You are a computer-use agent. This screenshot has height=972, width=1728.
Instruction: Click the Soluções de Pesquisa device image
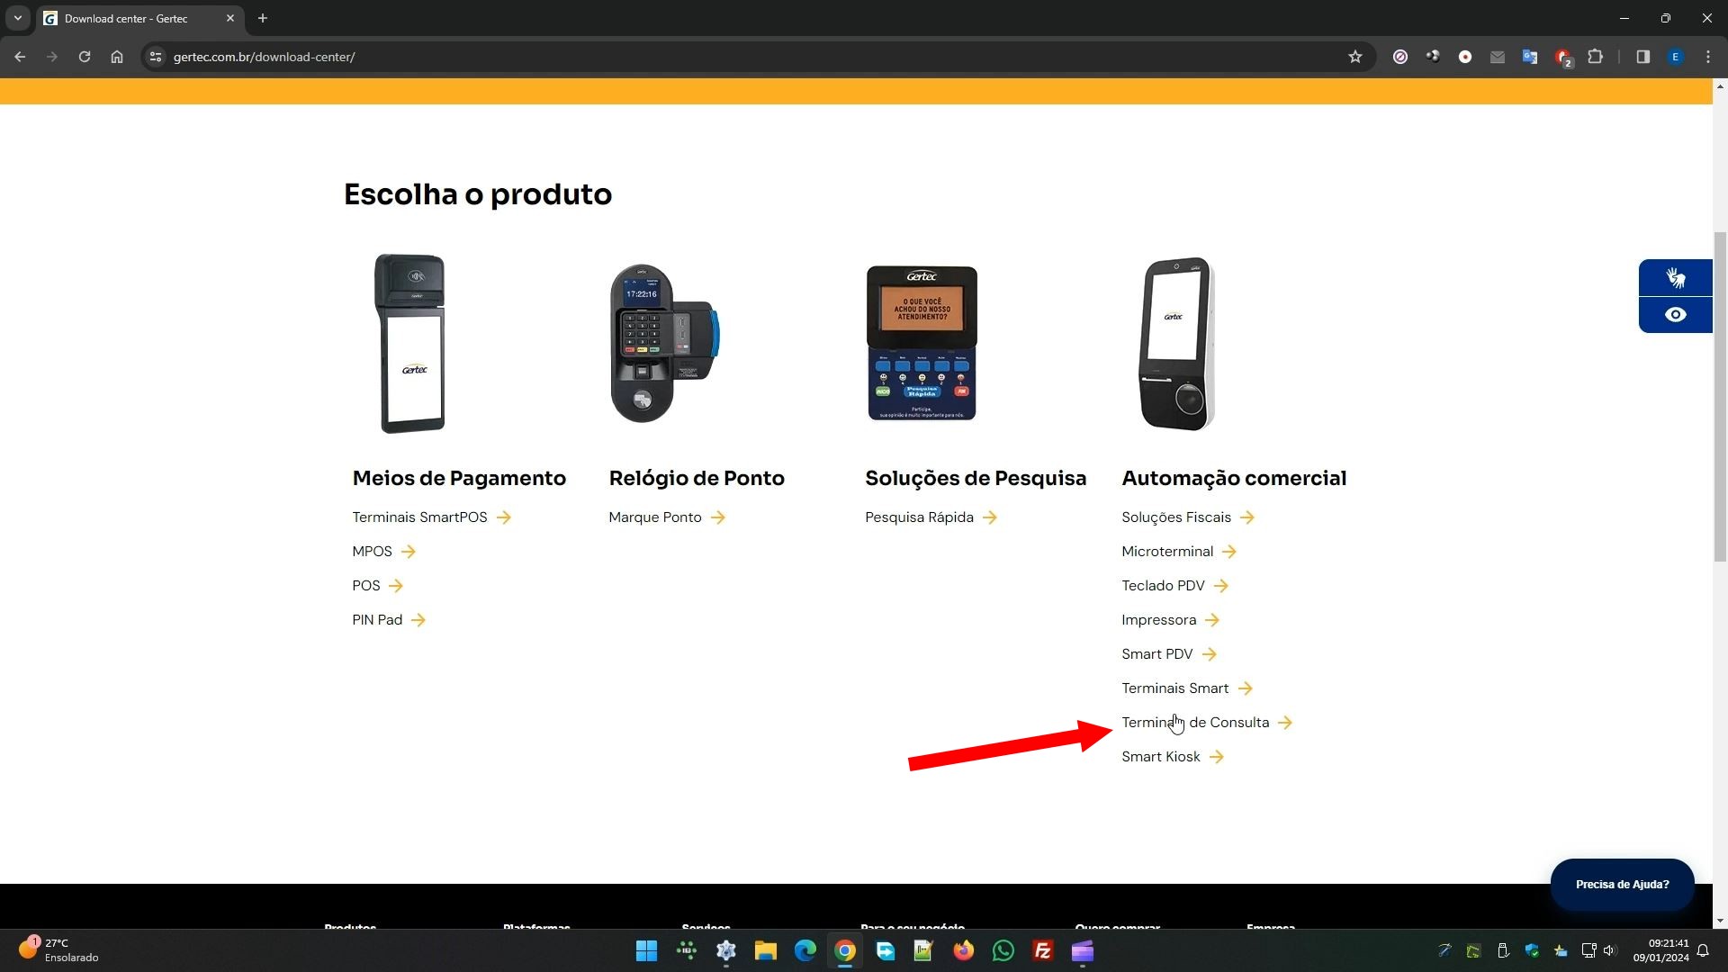point(922,343)
